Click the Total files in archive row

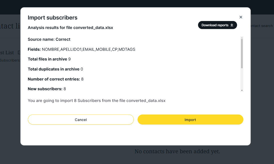[49, 59]
